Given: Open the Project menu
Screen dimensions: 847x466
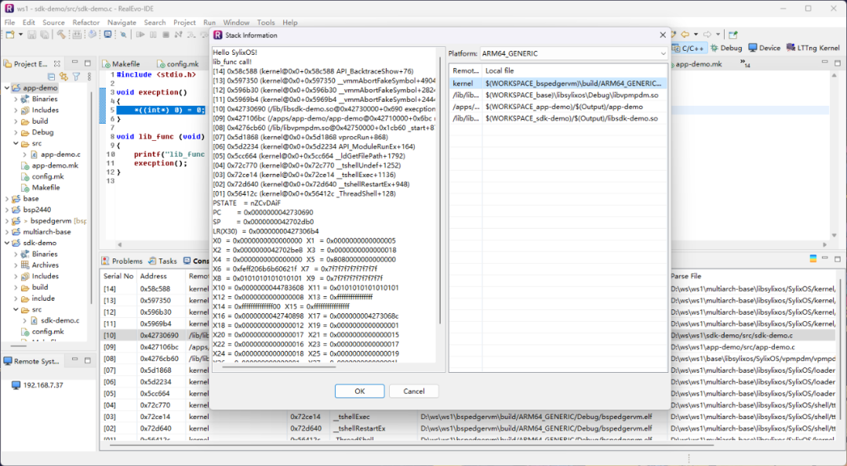Looking at the screenshot, I should (x=184, y=22).
